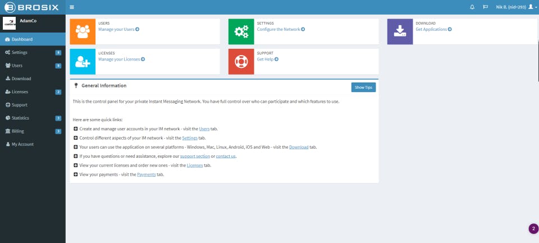Click the Licenses link in quick links

click(195, 166)
